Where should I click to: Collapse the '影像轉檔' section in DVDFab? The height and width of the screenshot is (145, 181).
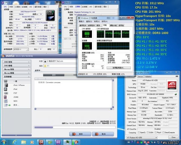point(16,77)
